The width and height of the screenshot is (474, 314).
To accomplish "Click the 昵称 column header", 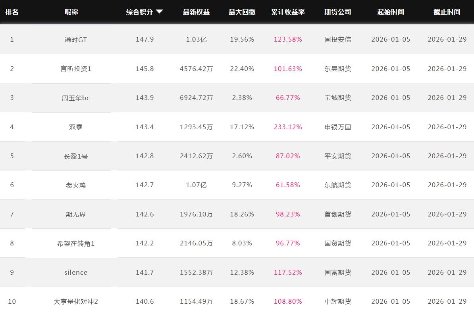I will tap(71, 12).
